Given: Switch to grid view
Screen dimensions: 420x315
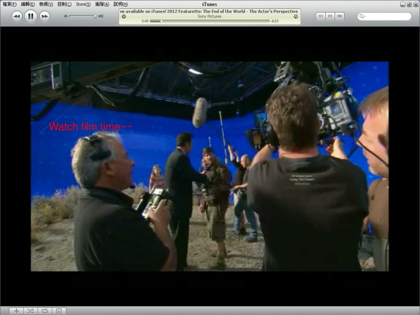Looking at the screenshot, I should point(330,16).
